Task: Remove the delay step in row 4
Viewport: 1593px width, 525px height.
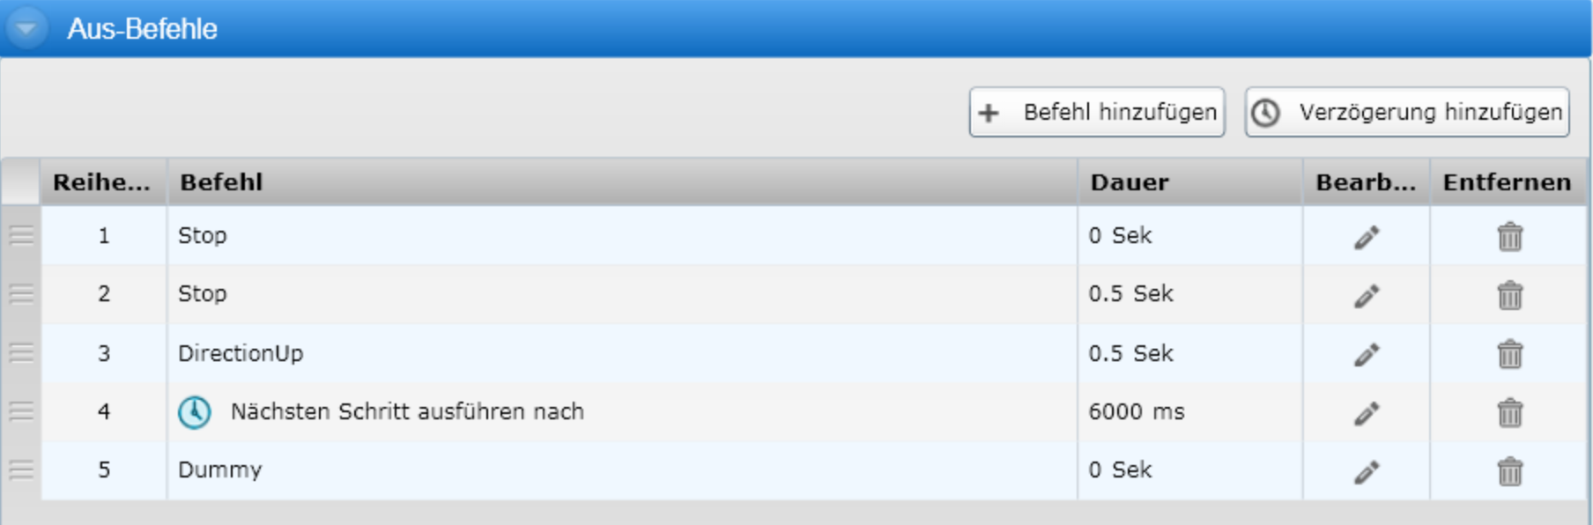Action: 1509,413
